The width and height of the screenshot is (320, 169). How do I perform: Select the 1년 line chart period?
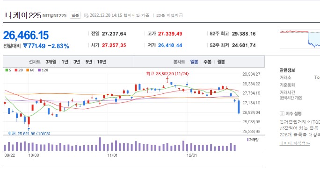65,62
